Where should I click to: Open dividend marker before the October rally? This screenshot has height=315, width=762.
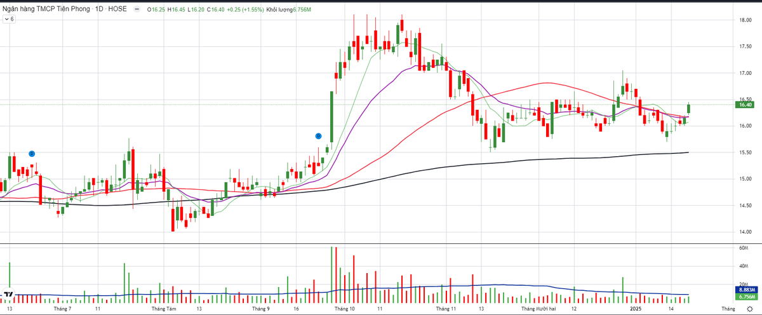319,136
